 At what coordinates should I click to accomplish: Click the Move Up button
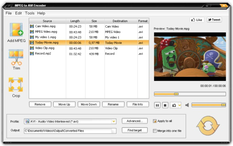[64, 104]
